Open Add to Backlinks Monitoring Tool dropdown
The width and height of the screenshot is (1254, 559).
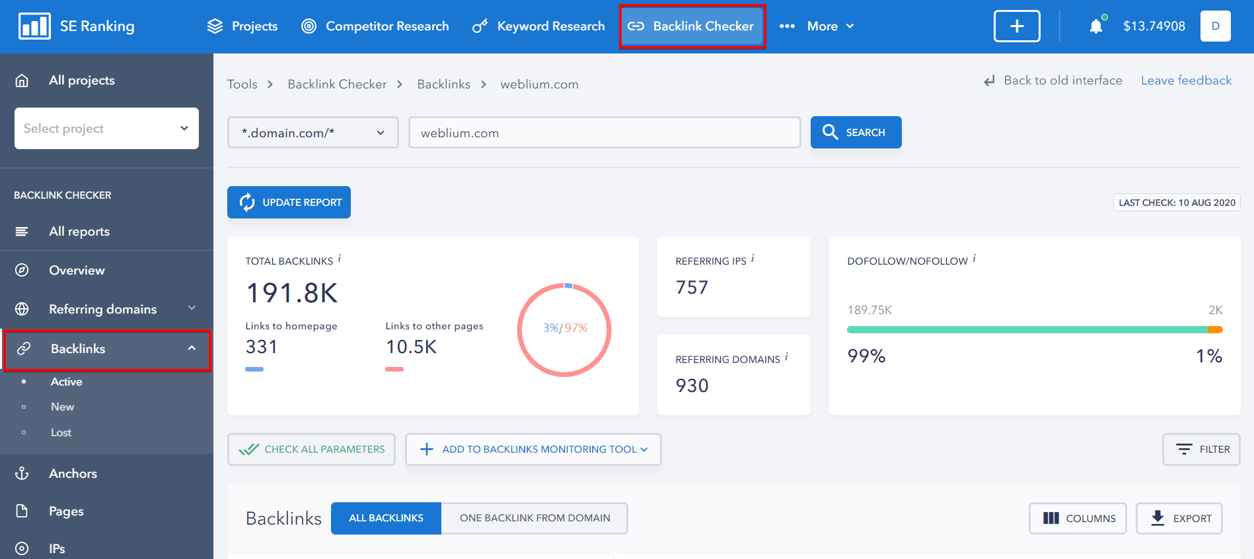(533, 449)
